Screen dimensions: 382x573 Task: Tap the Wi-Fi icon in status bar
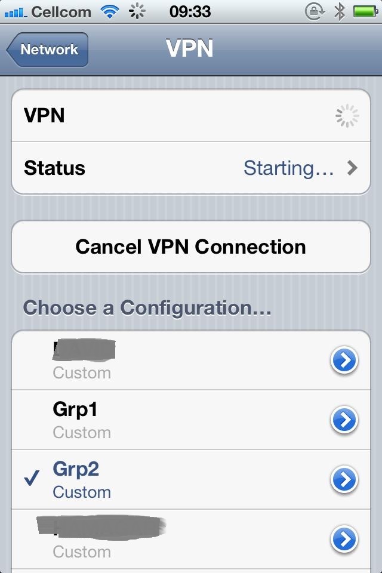click(x=109, y=12)
